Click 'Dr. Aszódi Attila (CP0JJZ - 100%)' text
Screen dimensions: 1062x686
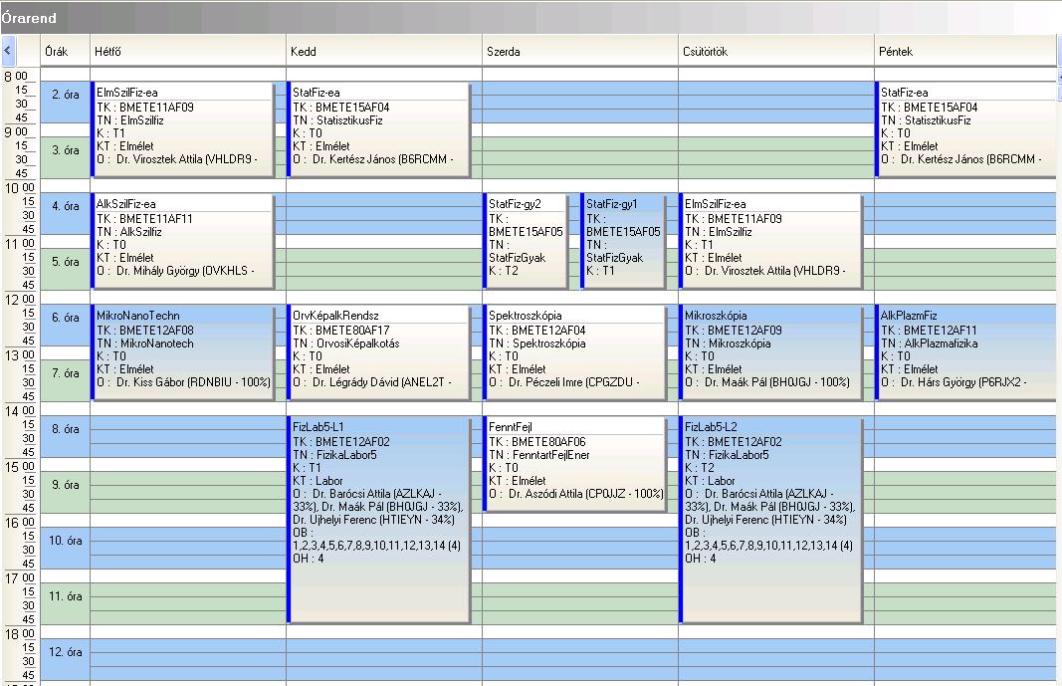pos(586,494)
